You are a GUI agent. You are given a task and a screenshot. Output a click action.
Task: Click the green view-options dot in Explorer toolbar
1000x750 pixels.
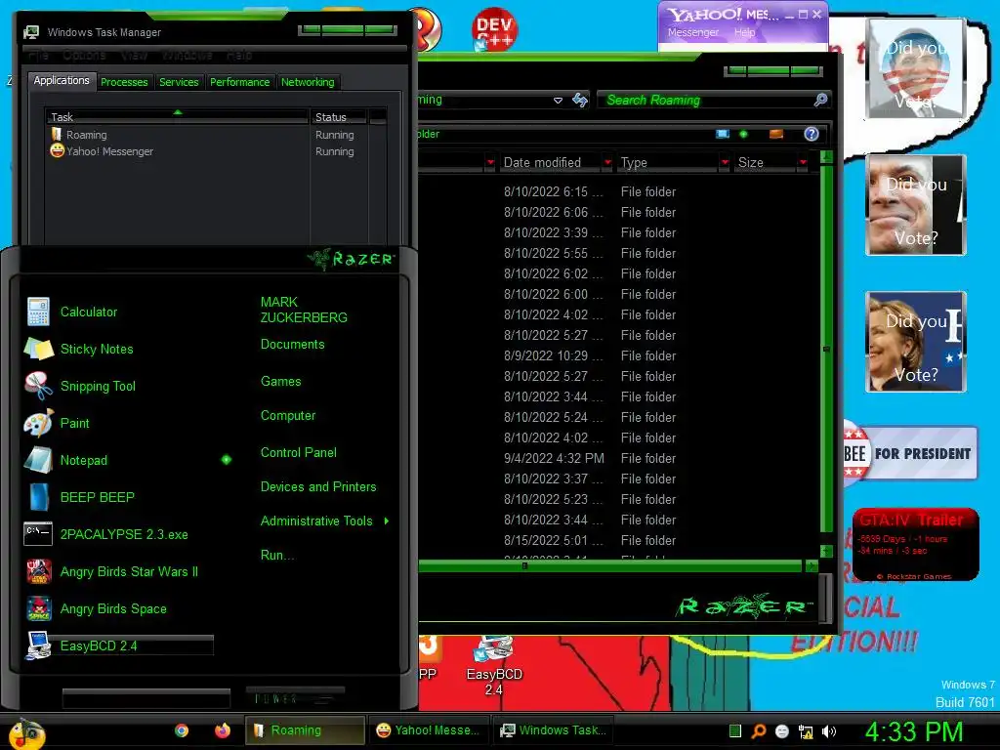click(743, 134)
